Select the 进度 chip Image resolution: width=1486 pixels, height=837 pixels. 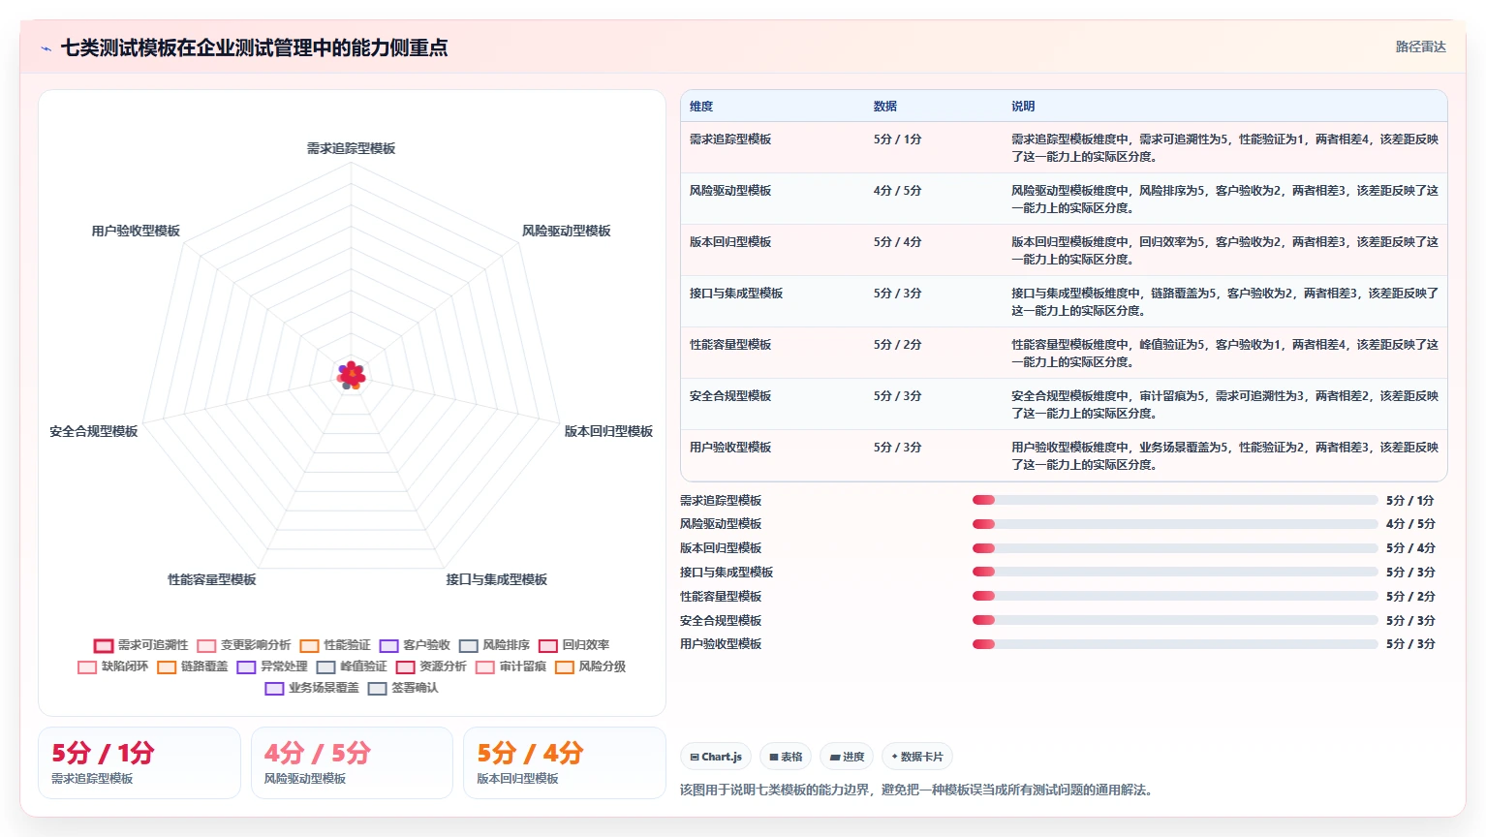point(847,757)
